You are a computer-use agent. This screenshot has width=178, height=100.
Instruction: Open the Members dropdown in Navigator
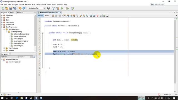coord(9,57)
